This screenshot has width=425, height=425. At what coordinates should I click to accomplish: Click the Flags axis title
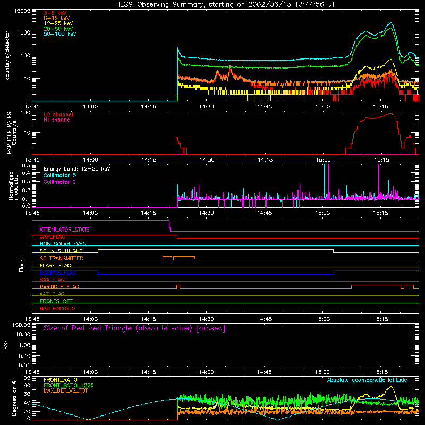click(x=22, y=265)
